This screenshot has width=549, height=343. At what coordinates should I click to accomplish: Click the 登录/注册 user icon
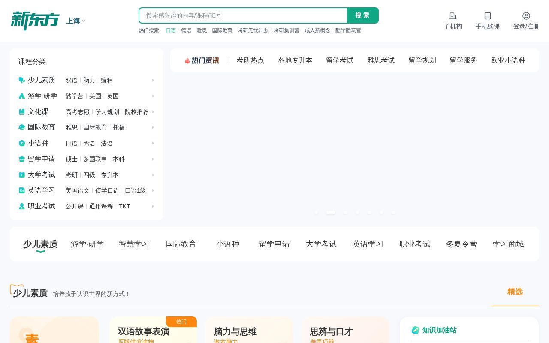click(526, 16)
